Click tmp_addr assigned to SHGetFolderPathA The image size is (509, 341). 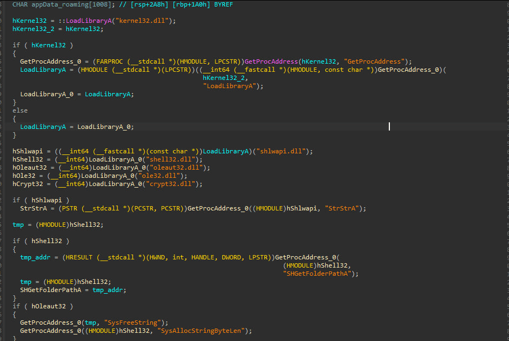coord(108,290)
